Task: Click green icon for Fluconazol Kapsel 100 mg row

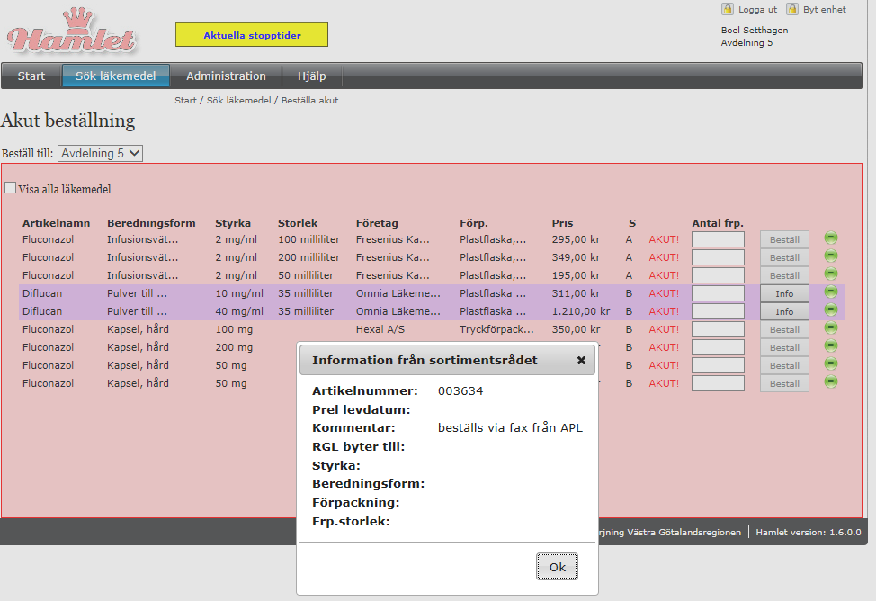Action: point(831,327)
